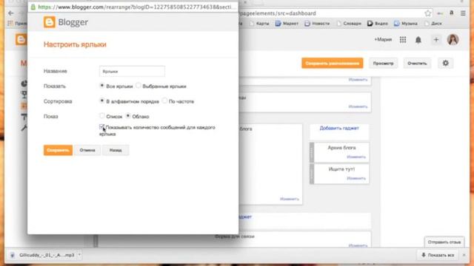Sort by В алфавитном порядке
This screenshot has height=266, width=474.
[102, 100]
